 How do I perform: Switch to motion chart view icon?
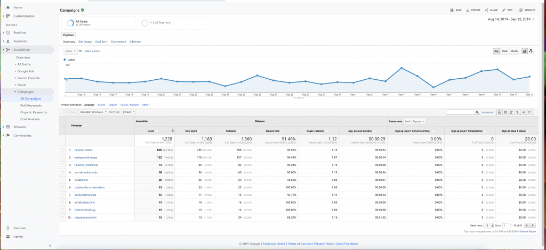(531, 51)
